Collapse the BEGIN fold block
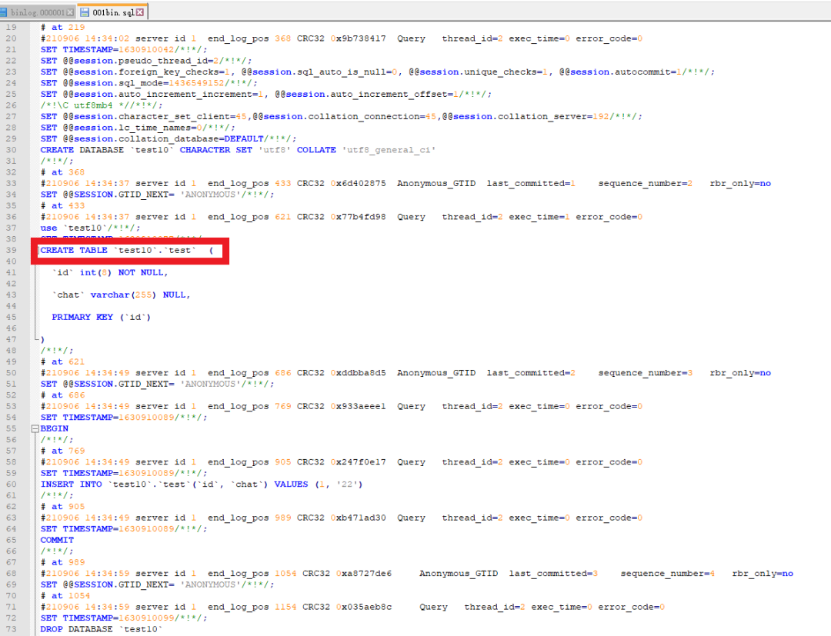The height and width of the screenshot is (636, 831). [35, 428]
